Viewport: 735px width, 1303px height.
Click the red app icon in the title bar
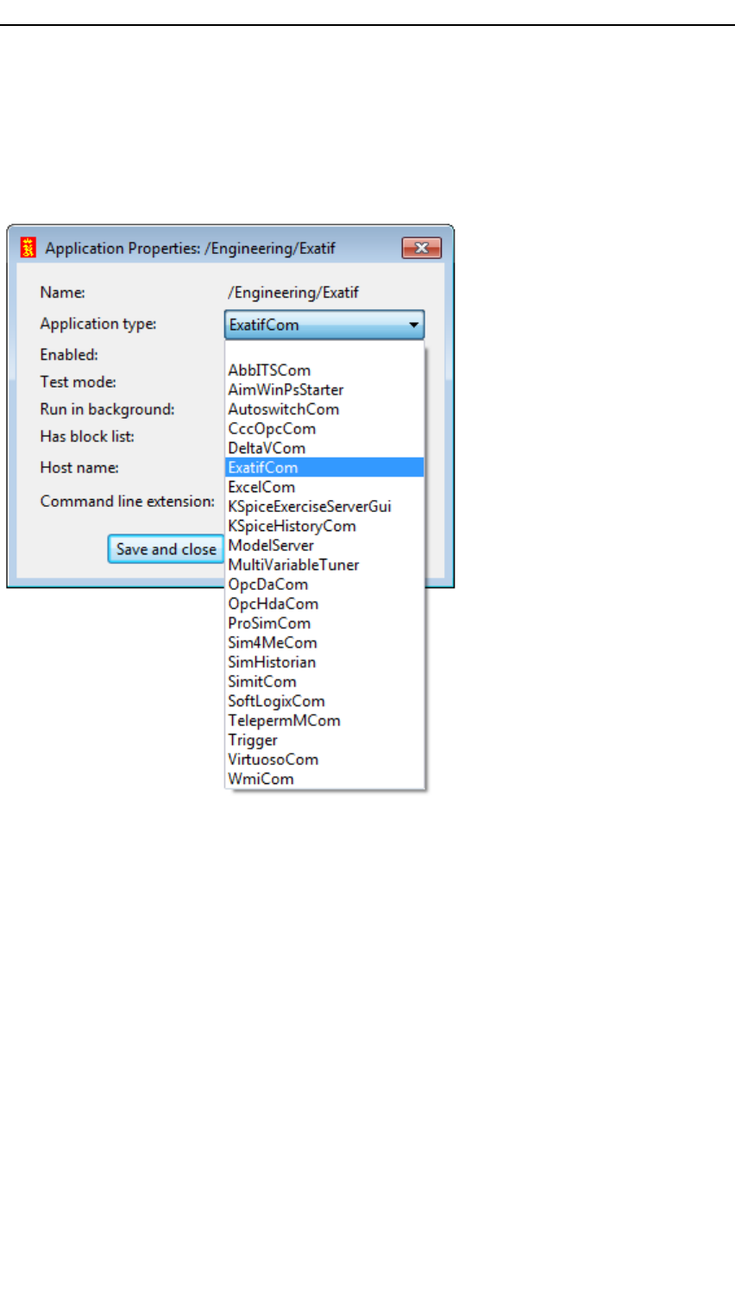click(28, 248)
